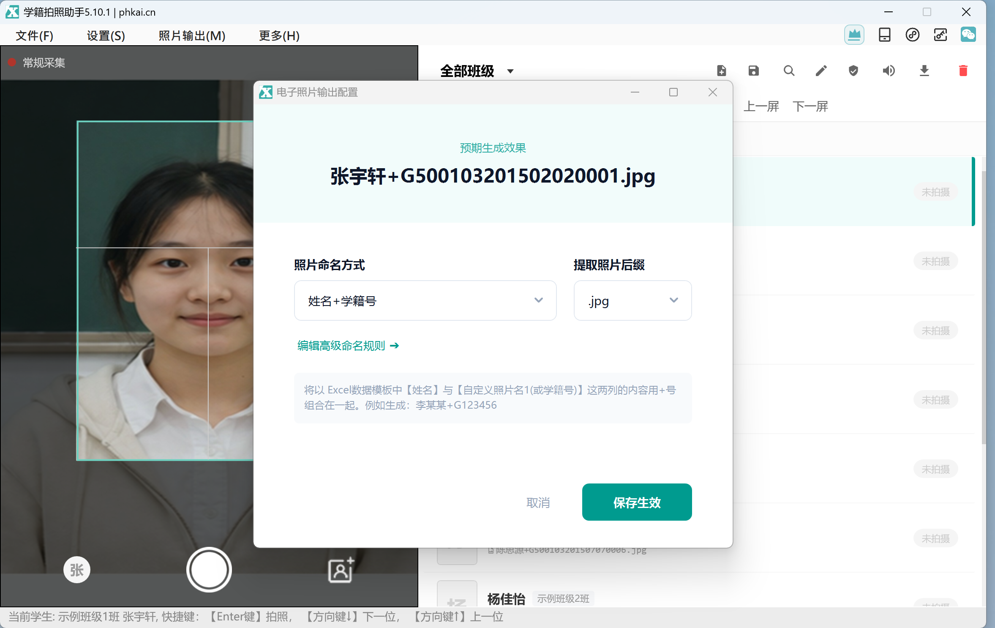Viewport: 995px width, 628px height.
Task: Click the save disk icon in the class toolbar
Action: [754, 71]
